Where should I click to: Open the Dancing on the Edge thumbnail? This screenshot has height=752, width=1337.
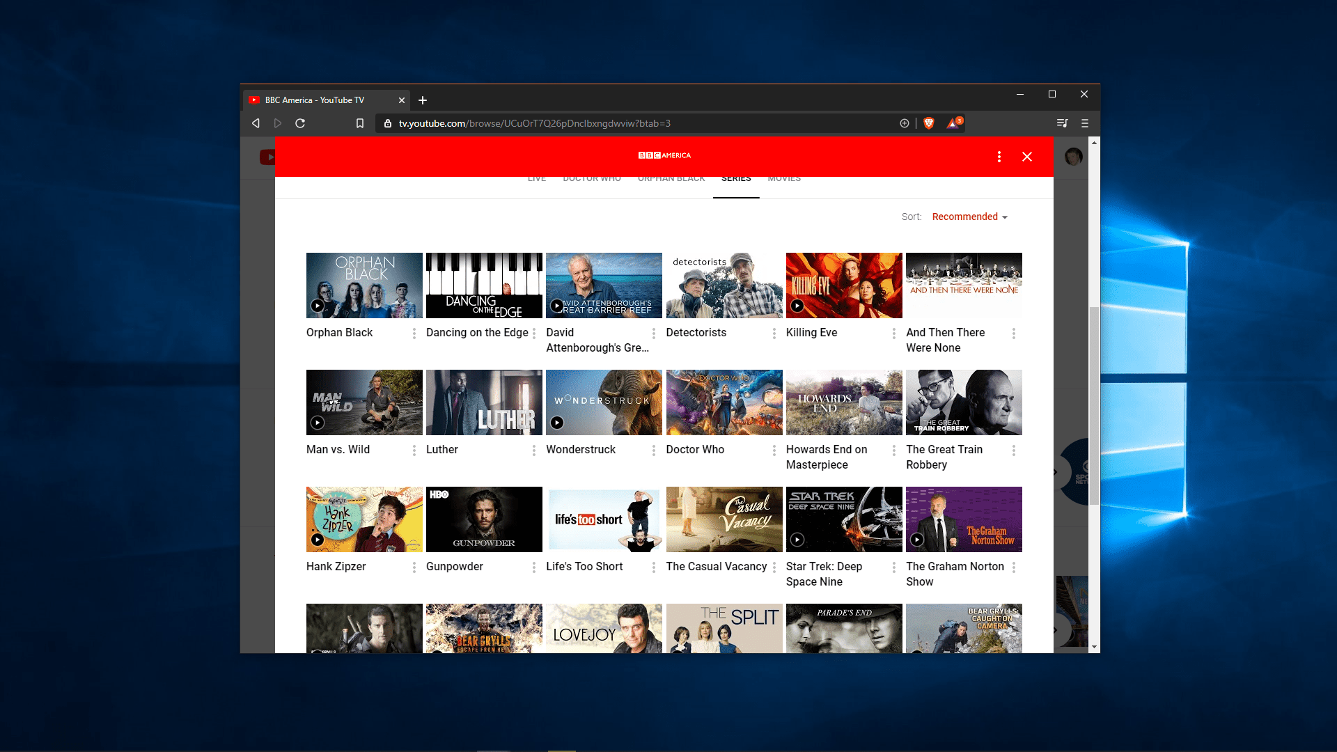pos(484,285)
